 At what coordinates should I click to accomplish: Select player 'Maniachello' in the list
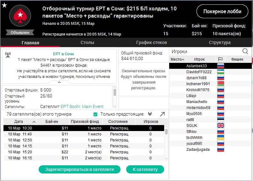point(210,101)
